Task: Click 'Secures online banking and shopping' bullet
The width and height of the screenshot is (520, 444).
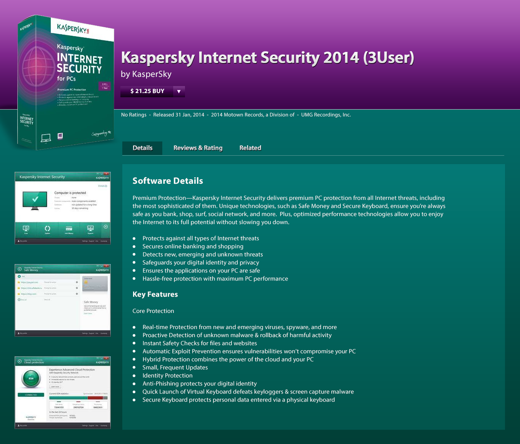Action: [x=193, y=246]
